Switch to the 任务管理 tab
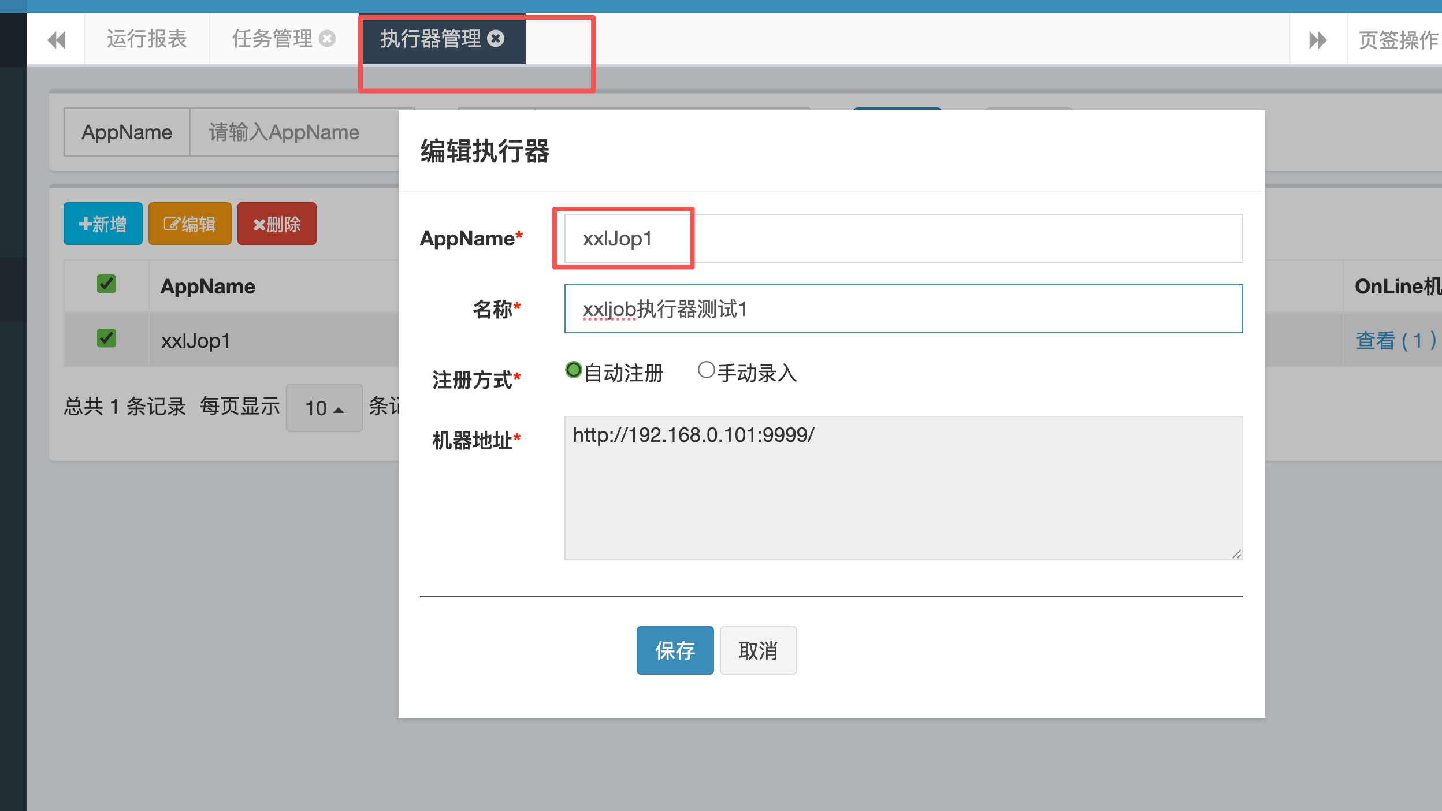This screenshot has width=1442, height=811. point(272,39)
